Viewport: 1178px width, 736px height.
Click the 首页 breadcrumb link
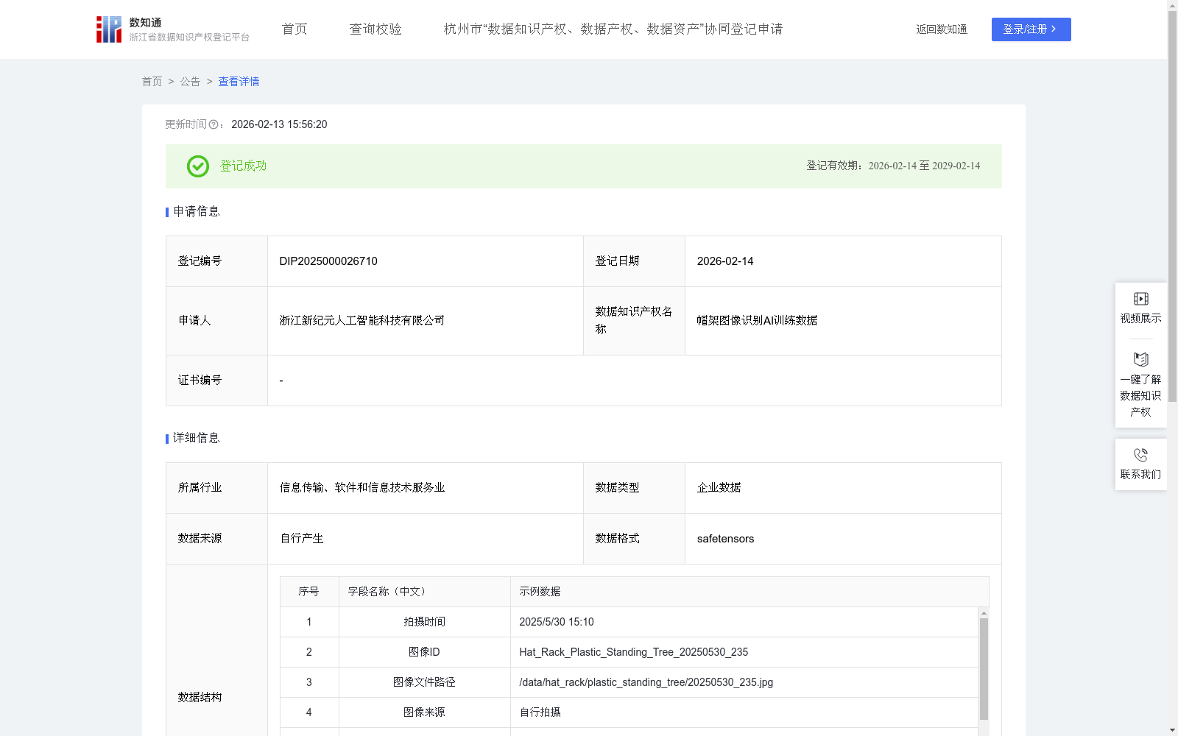(152, 82)
